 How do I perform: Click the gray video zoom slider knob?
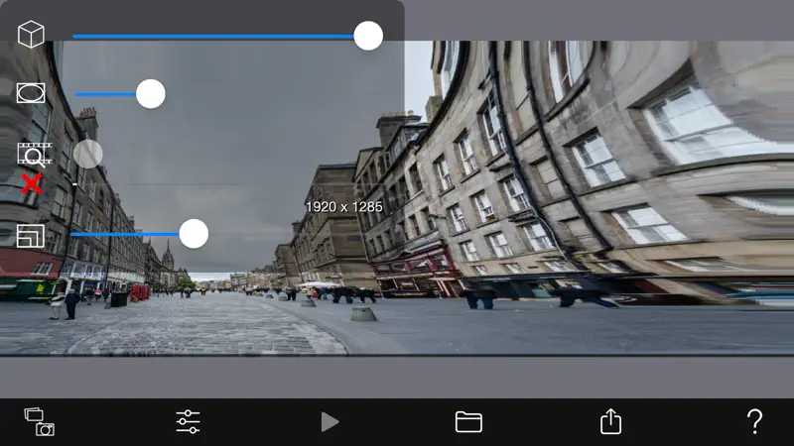pyautogui.click(x=88, y=155)
